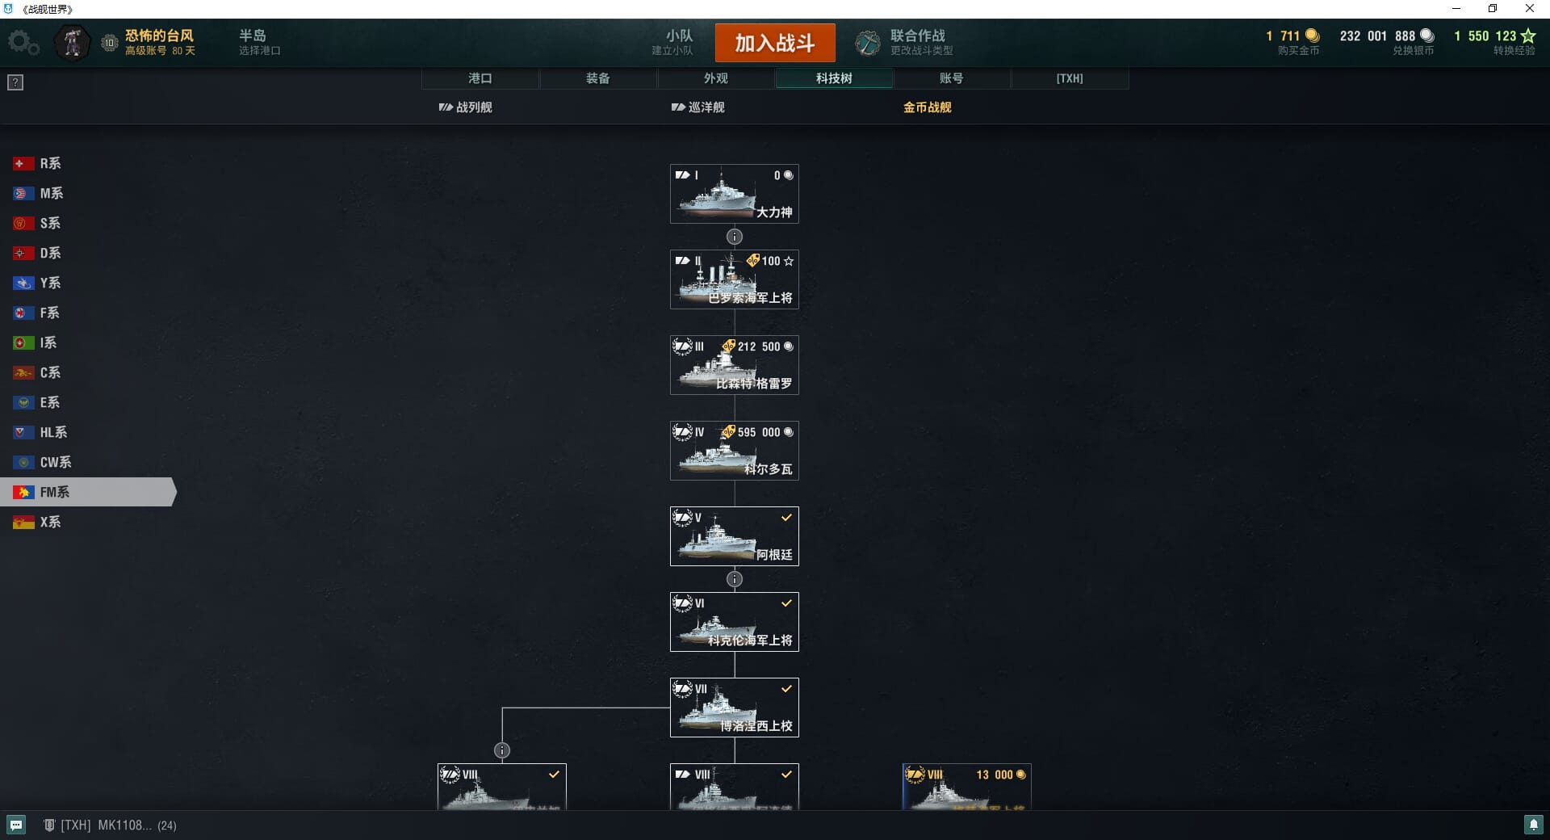1550x840 pixels.
Task: Open the help question mark icon
Action: pyautogui.click(x=15, y=82)
